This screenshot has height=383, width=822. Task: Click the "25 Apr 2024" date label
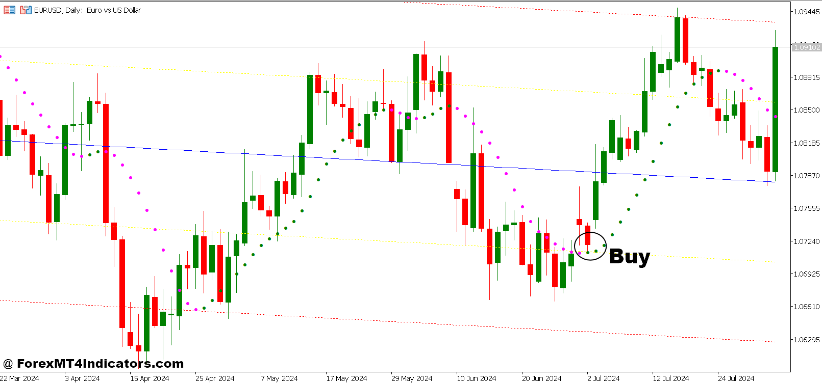point(215,378)
